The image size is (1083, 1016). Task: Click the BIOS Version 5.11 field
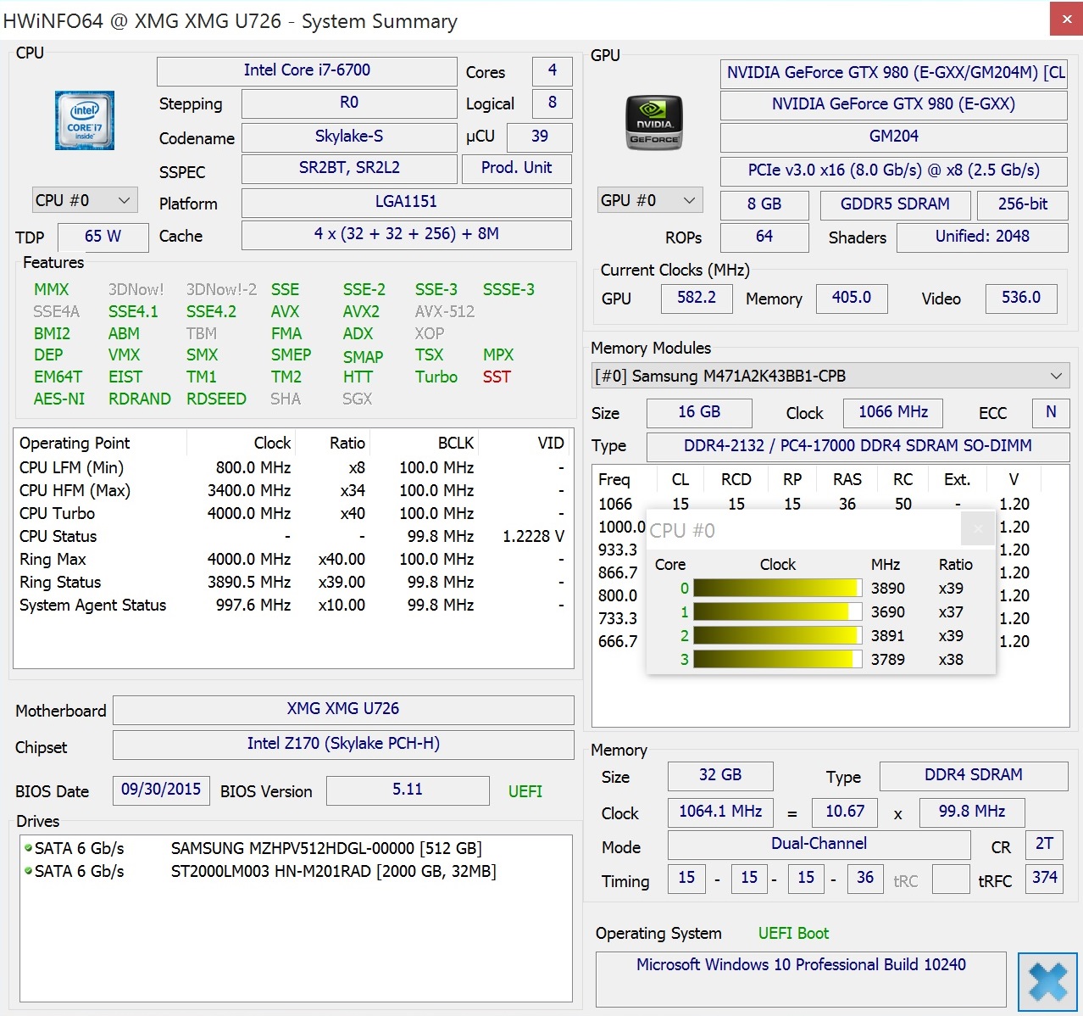(x=408, y=790)
